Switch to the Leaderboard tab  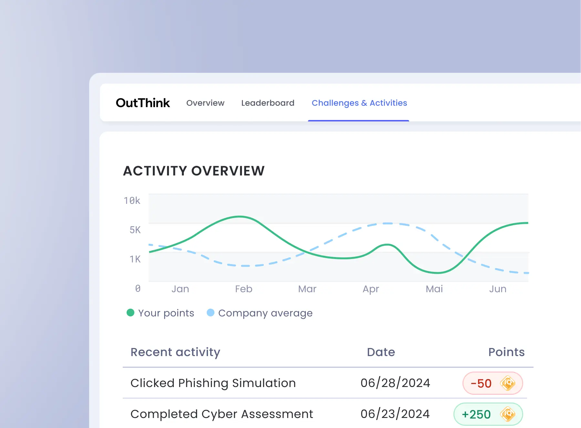point(268,103)
